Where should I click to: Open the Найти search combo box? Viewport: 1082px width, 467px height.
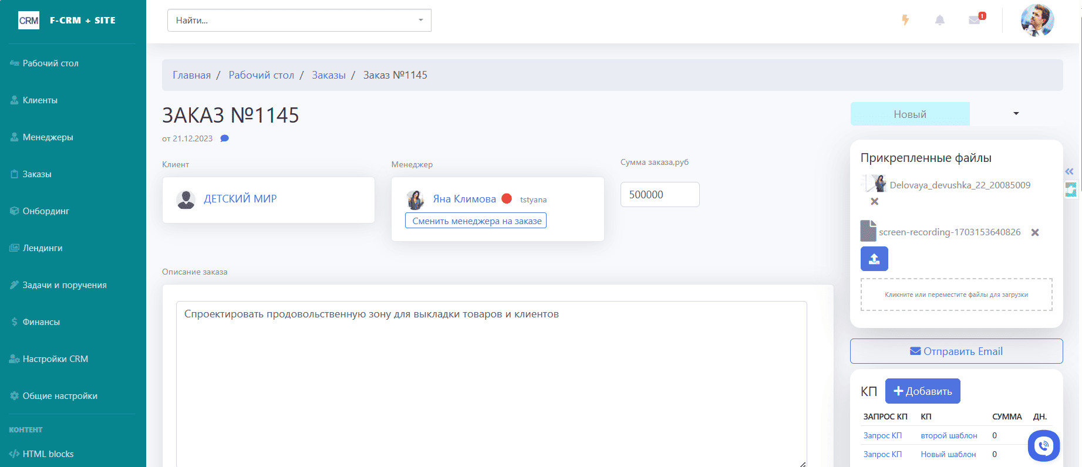[299, 21]
